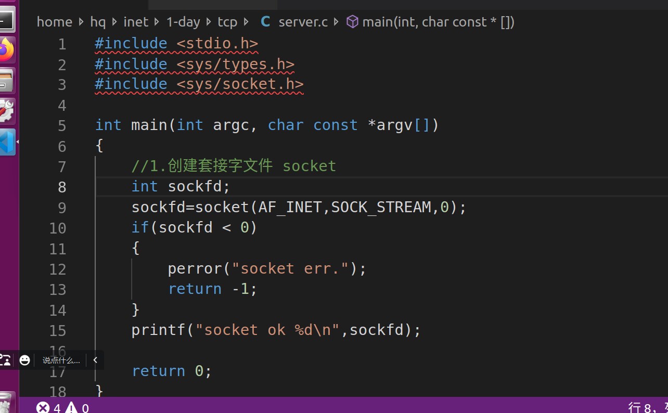Screen dimensions: 668x413
Task: Click line number 4 in the gutter
Action: tap(62, 106)
